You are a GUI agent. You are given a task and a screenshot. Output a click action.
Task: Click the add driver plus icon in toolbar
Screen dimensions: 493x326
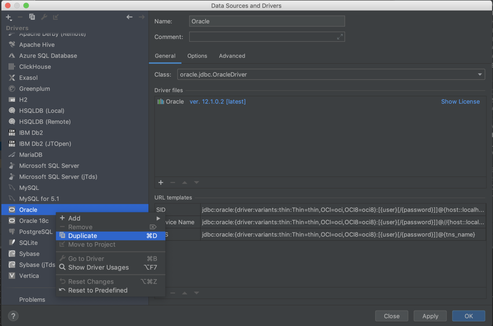point(9,17)
